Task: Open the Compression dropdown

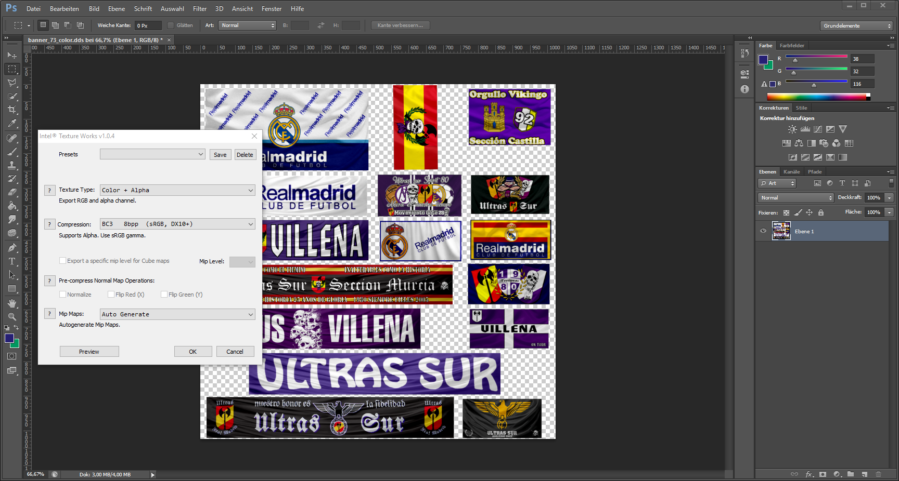Action: point(177,224)
